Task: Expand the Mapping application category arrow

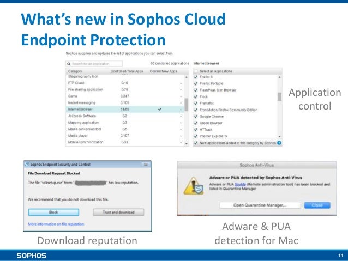Action: pos(181,123)
